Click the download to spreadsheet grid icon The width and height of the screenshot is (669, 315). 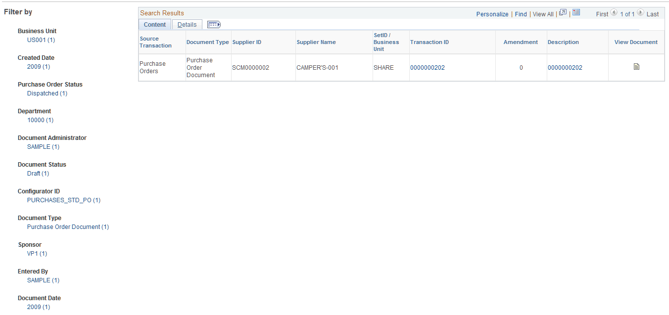[x=575, y=12]
